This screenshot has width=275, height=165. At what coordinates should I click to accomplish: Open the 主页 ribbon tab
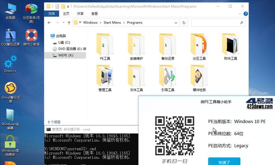(x=66, y=14)
